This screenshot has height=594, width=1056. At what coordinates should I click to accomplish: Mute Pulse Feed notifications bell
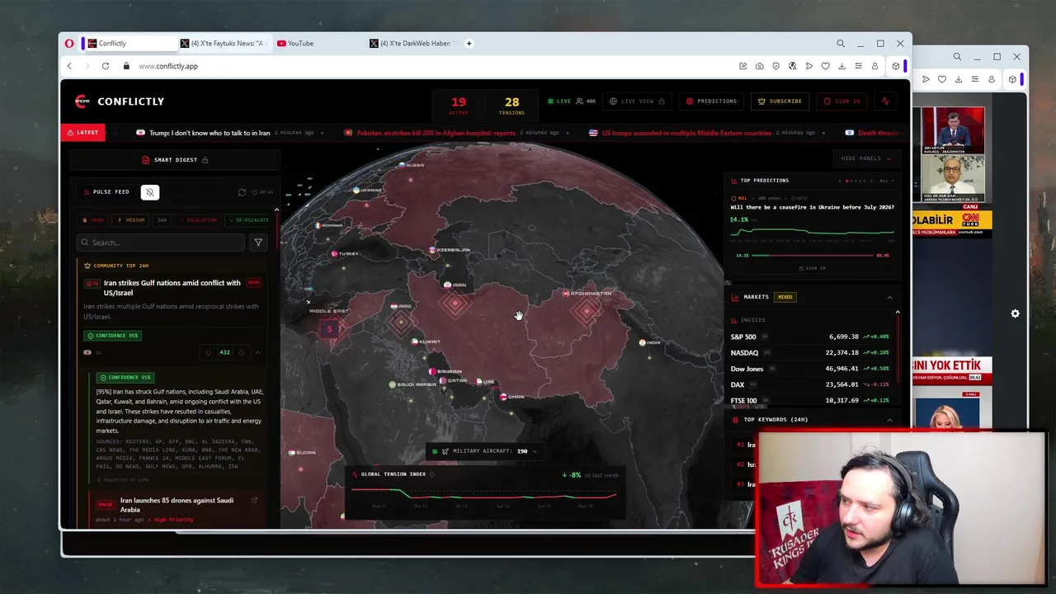149,192
